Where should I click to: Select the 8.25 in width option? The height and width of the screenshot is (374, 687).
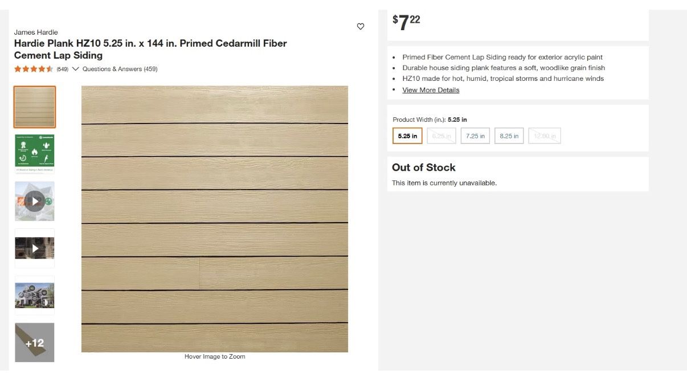coord(509,135)
